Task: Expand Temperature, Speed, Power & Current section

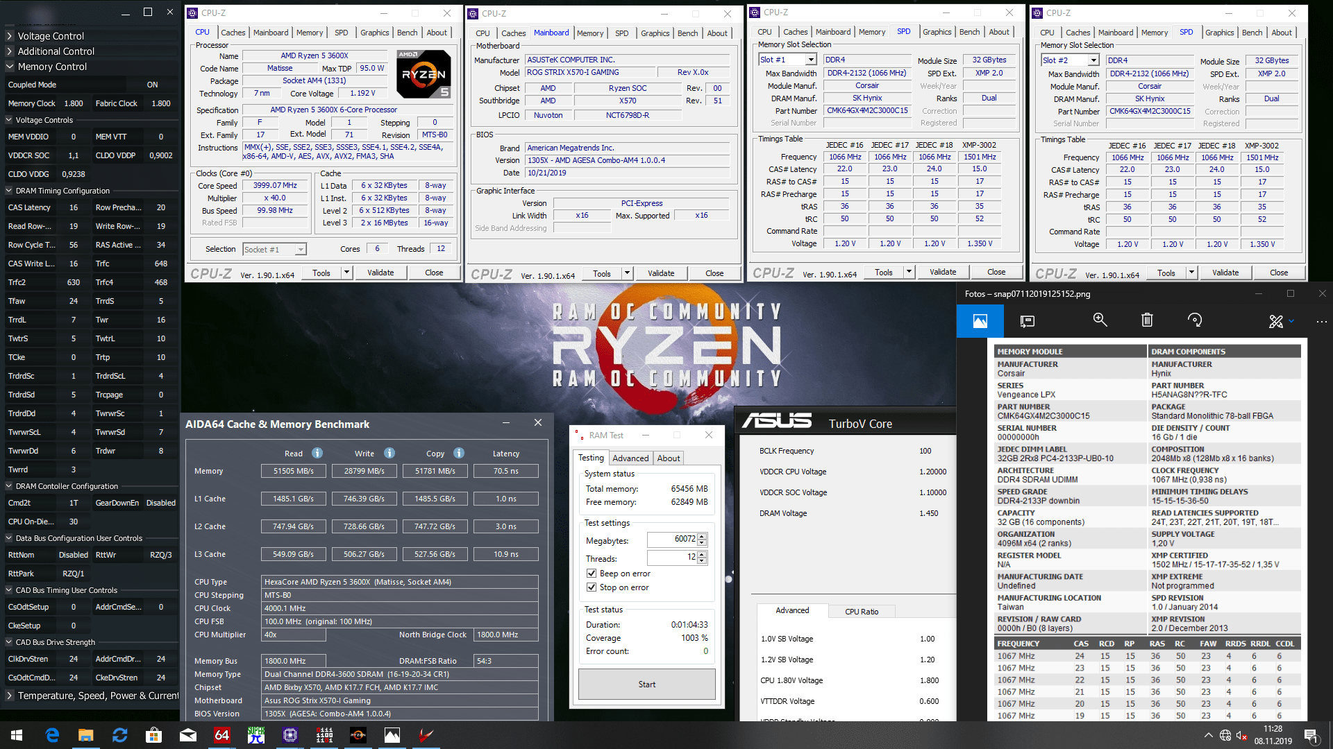Action: pos(10,696)
